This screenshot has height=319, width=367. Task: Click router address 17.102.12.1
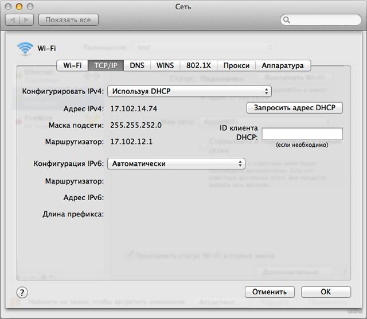pyautogui.click(x=131, y=142)
